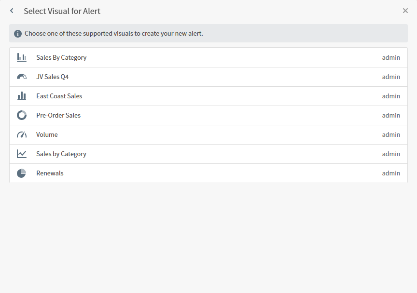Select the Renewals visual
This screenshot has width=417, height=293.
[50, 173]
